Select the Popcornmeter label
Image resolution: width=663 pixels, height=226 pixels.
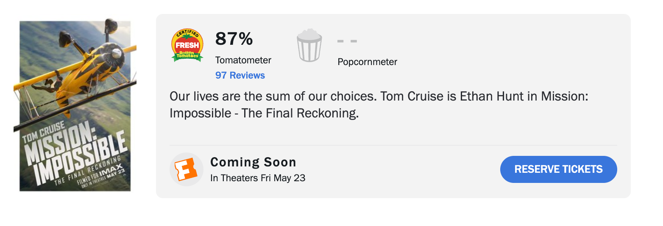[x=367, y=62]
